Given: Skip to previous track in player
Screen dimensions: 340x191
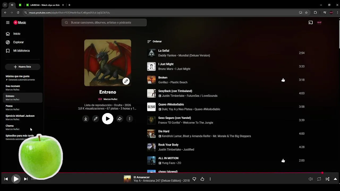Looking at the screenshot, I should coord(6,179).
